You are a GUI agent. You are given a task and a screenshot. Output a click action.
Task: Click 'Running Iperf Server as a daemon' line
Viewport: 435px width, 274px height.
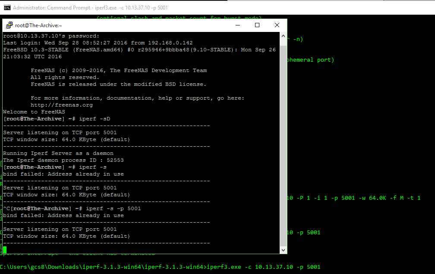click(58, 153)
